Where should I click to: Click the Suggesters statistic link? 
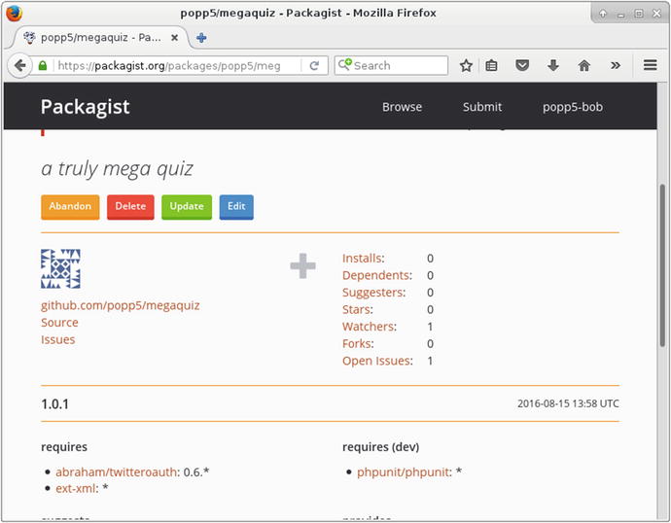[373, 293]
